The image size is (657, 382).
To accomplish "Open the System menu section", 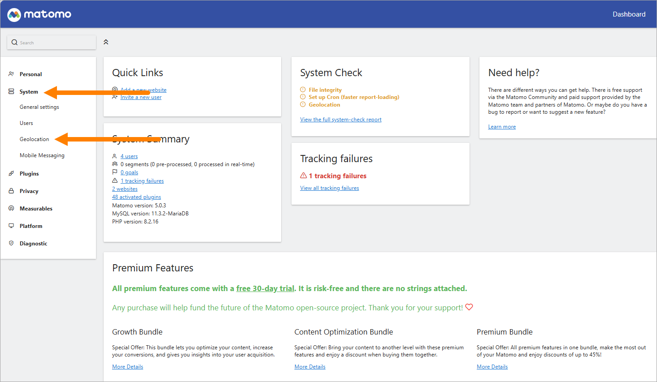I will [29, 92].
